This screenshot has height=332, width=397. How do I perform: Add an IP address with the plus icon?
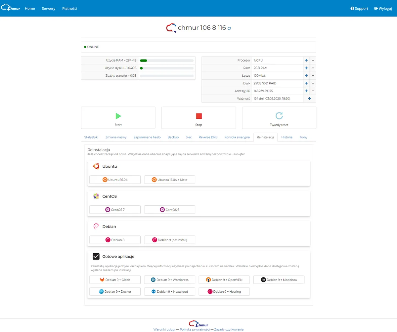click(x=306, y=91)
